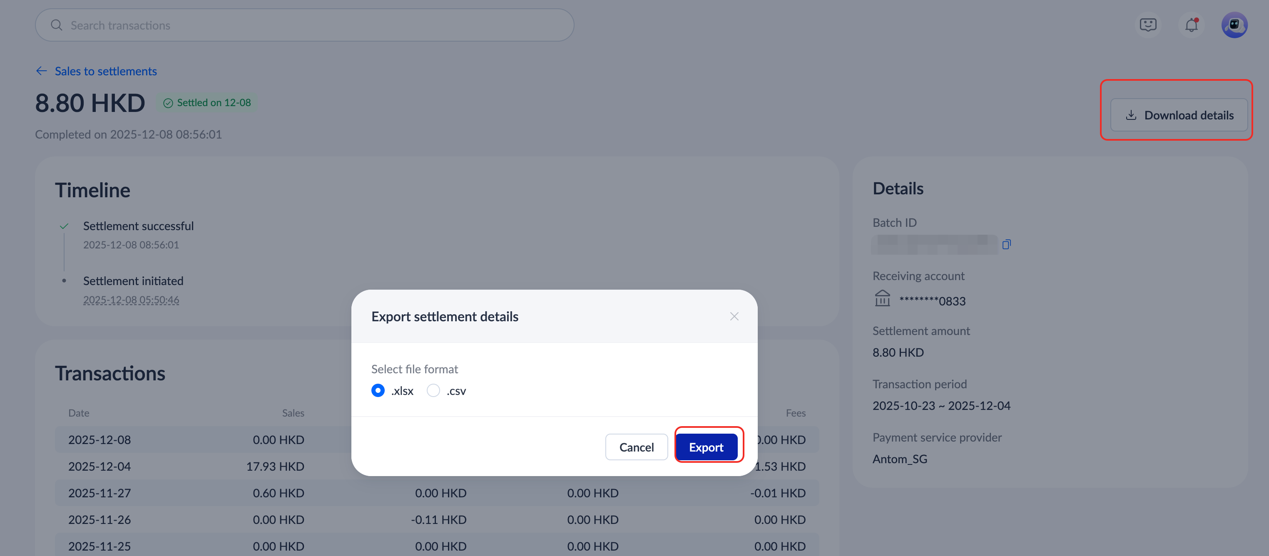Click the back arrow icon

(41, 71)
